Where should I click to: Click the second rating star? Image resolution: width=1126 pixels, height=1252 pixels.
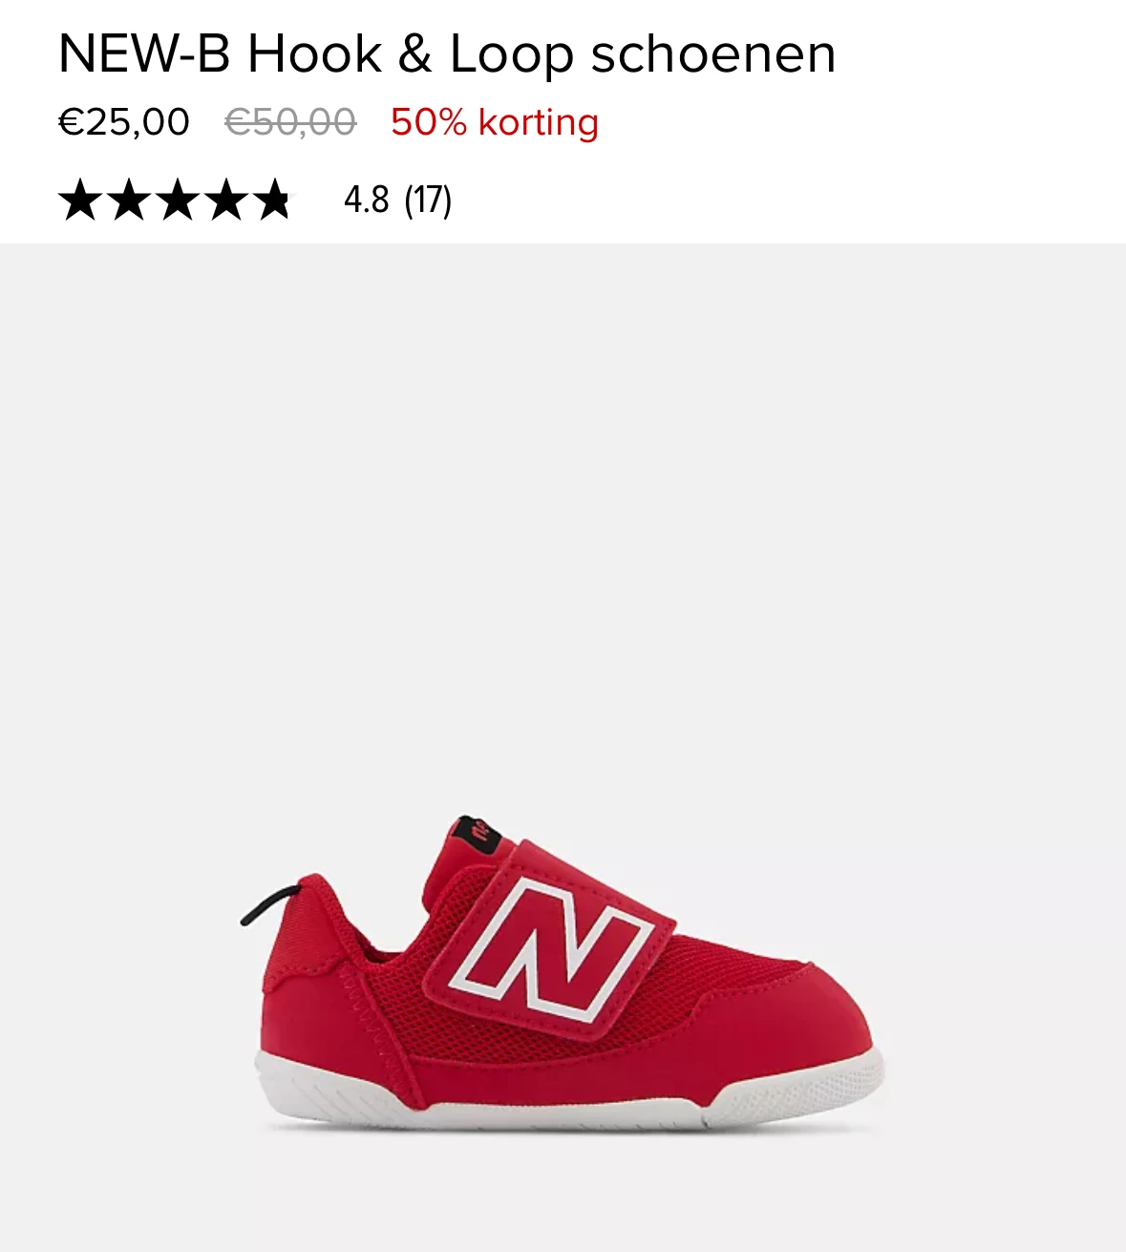[x=128, y=200]
